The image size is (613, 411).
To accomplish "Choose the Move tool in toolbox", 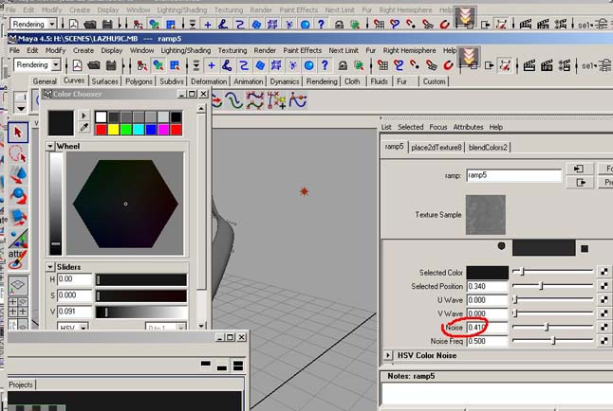I will coord(18,174).
